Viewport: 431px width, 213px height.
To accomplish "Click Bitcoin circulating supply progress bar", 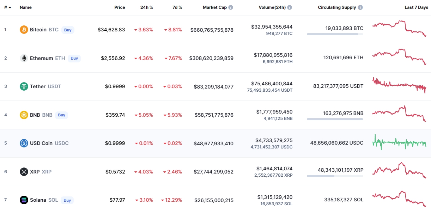I will [x=335, y=34].
